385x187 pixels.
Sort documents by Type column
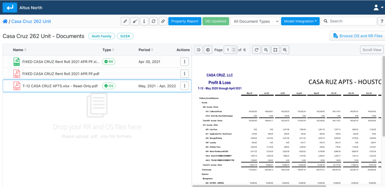108,50
